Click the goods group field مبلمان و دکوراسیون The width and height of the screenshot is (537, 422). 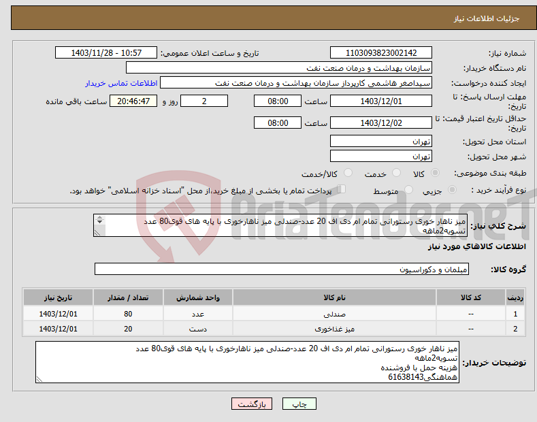click(282, 270)
